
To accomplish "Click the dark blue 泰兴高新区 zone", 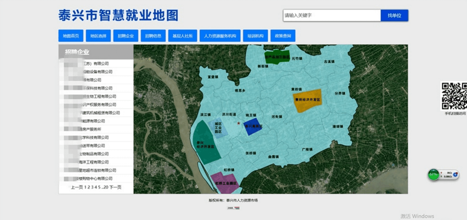I will (x=253, y=126).
